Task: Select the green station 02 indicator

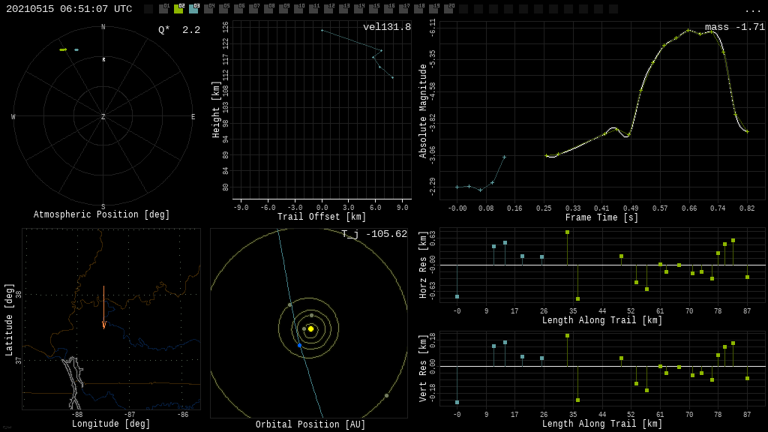Action: (178, 9)
